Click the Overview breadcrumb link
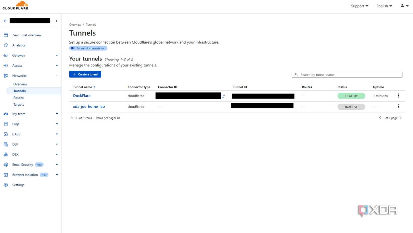The height and width of the screenshot is (233, 413). [x=75, y=25]
